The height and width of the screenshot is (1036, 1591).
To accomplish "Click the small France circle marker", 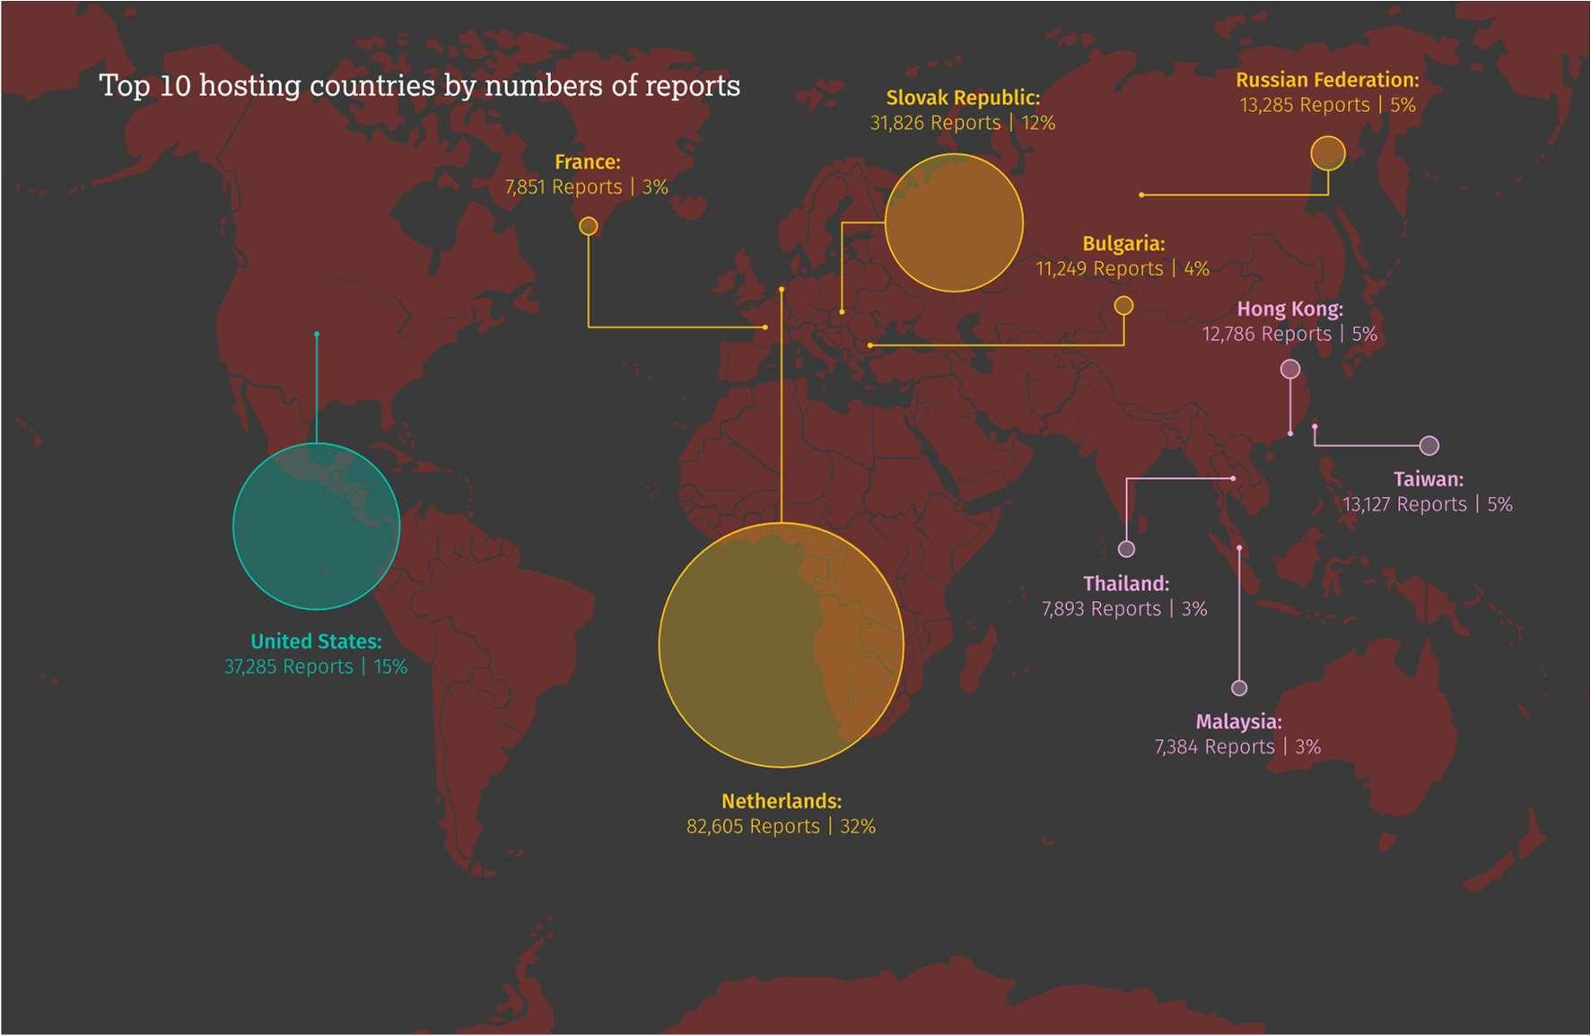I will [589, 226].
